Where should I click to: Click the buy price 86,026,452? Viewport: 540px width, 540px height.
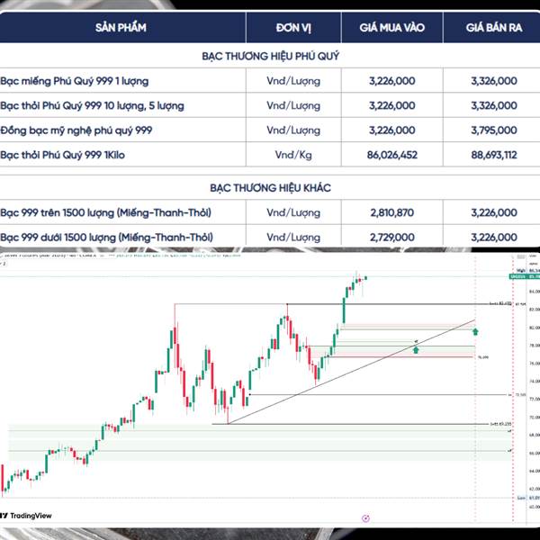click(391, 155)
